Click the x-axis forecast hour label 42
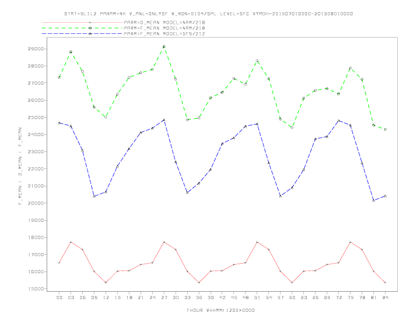 tap(222, 298)
